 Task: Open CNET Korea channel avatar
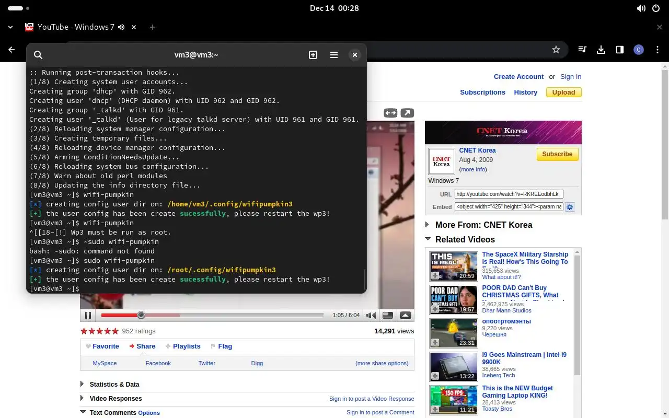tap(442, 161)
